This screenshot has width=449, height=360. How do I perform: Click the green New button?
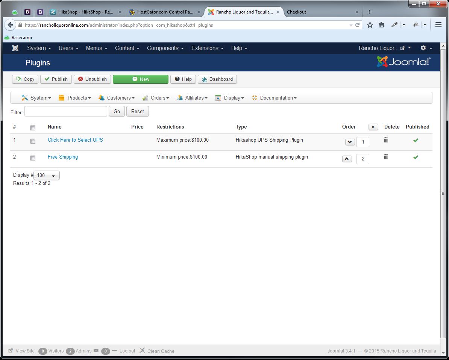click(x=141, y=79)
